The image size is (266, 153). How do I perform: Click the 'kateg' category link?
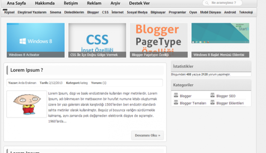(84, 83)
